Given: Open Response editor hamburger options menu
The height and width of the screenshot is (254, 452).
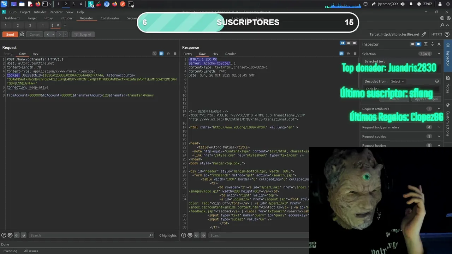Looking at the screenshot, I should point(355,54).
